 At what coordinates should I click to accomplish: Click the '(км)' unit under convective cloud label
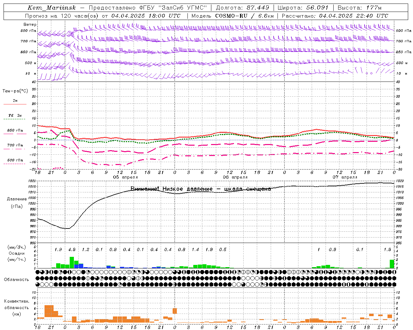(17, 314)
